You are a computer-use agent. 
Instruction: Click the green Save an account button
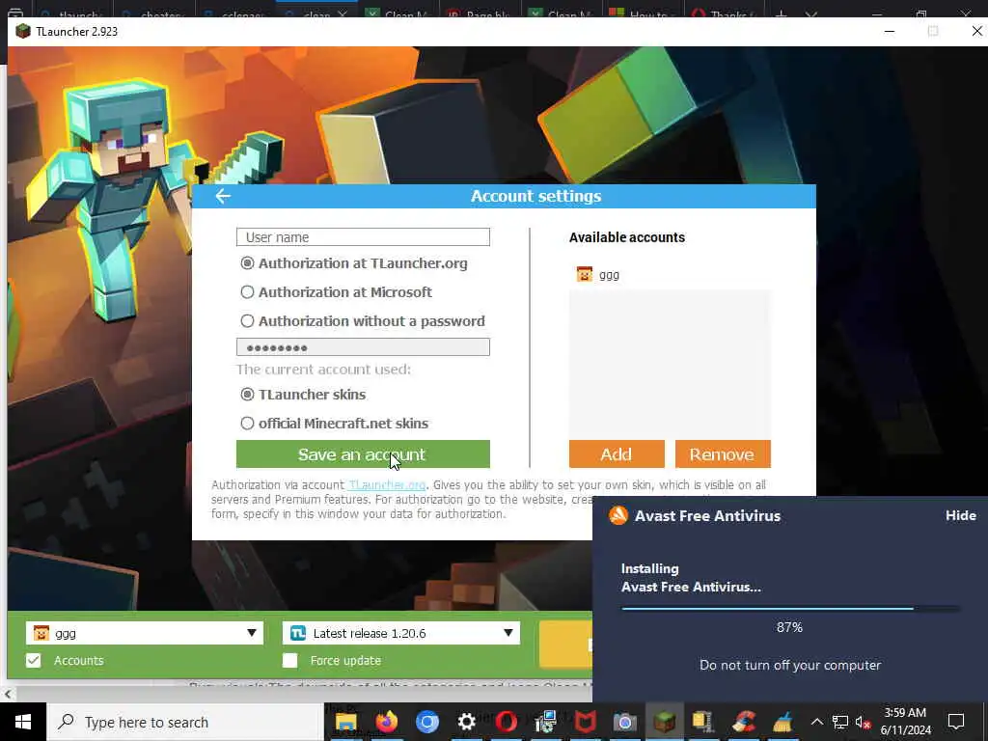pyautogui.click(x=363, y=454)
